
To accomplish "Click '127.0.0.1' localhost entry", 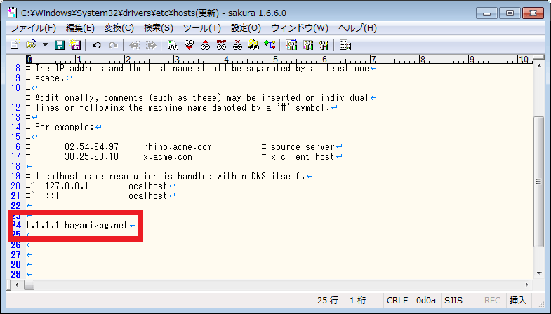I will (x=67, y=186).
